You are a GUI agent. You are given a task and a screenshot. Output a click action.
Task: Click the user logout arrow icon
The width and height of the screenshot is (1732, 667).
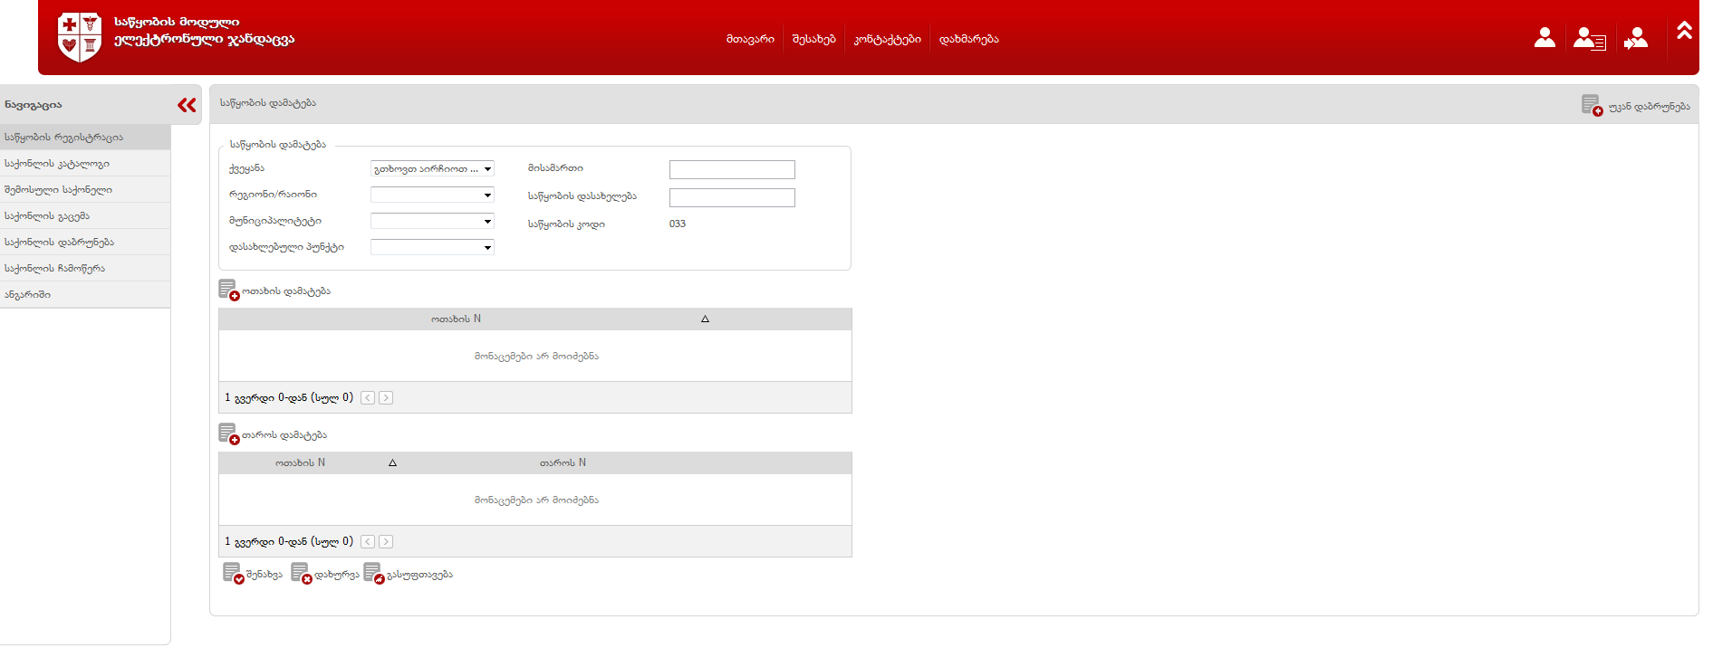coord(1636,39)
